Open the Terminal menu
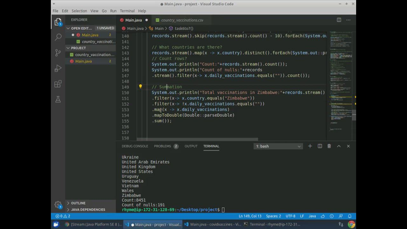Viewport: 407px width, 229px height. click(127, 11)
